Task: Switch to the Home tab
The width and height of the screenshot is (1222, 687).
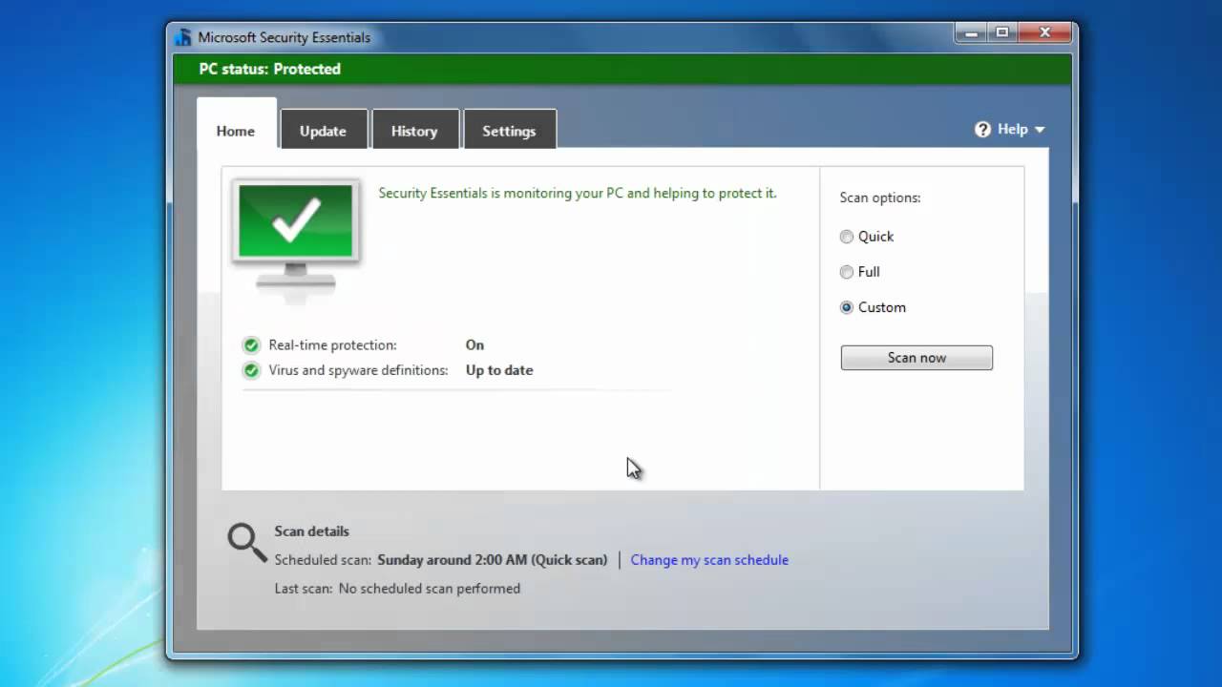Action: coord(236,131)
